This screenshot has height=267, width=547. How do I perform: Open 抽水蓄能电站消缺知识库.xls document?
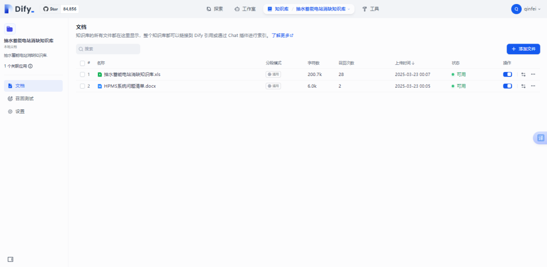click(x=132, y=74)
